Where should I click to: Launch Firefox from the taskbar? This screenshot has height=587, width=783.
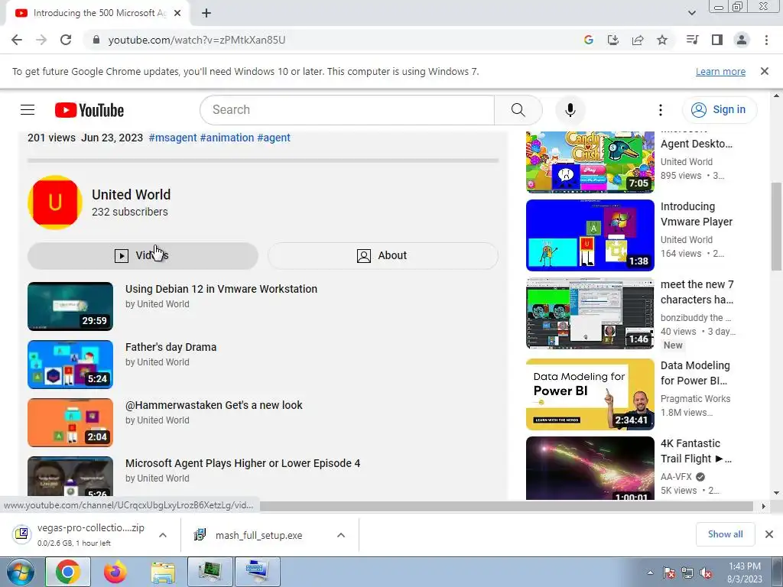pos(115,572)
